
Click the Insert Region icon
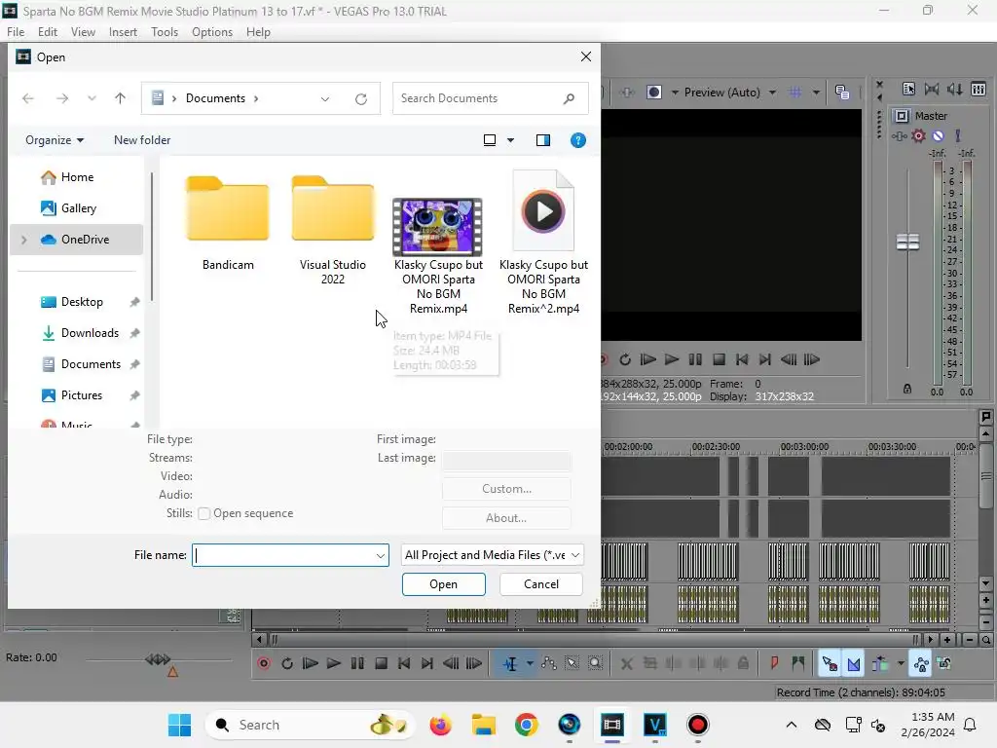pos(798,663)
